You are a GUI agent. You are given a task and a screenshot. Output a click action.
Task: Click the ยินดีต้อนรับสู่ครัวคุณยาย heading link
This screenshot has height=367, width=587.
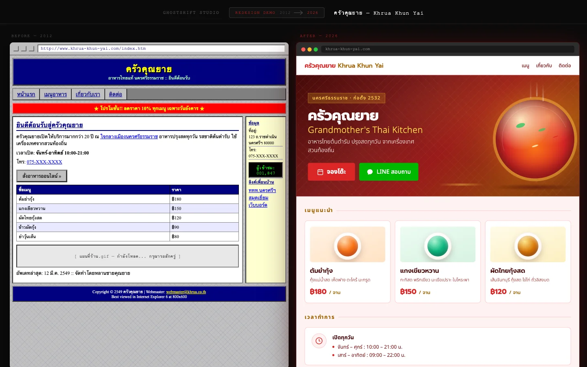pos(50,125)
